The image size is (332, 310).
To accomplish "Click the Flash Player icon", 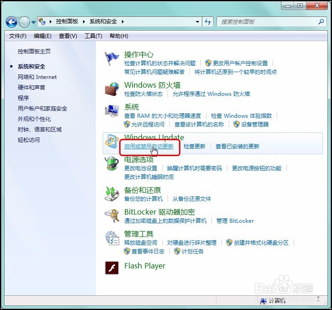I will (x=112, y=268).
